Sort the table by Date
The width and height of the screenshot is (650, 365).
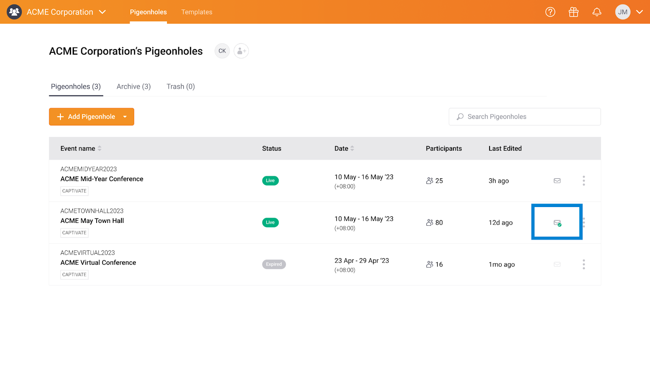tap(352, 149)
